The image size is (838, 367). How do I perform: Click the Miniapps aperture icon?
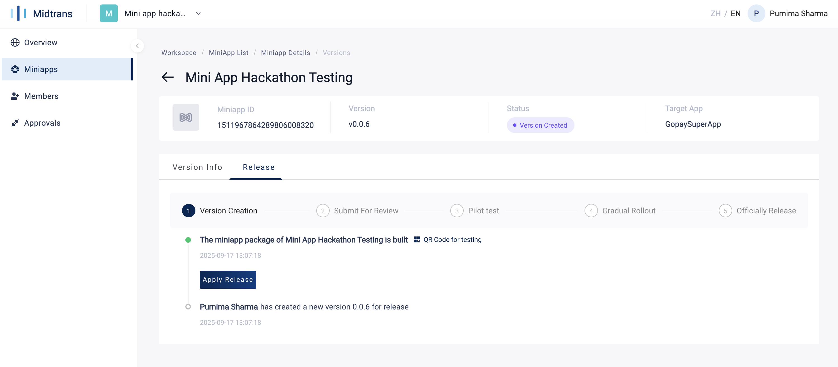click(x=15, y=69)
